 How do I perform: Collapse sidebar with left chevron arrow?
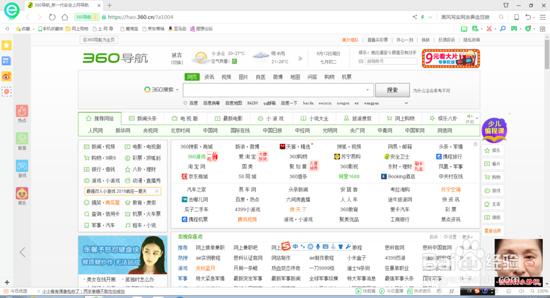coord(23,252)
